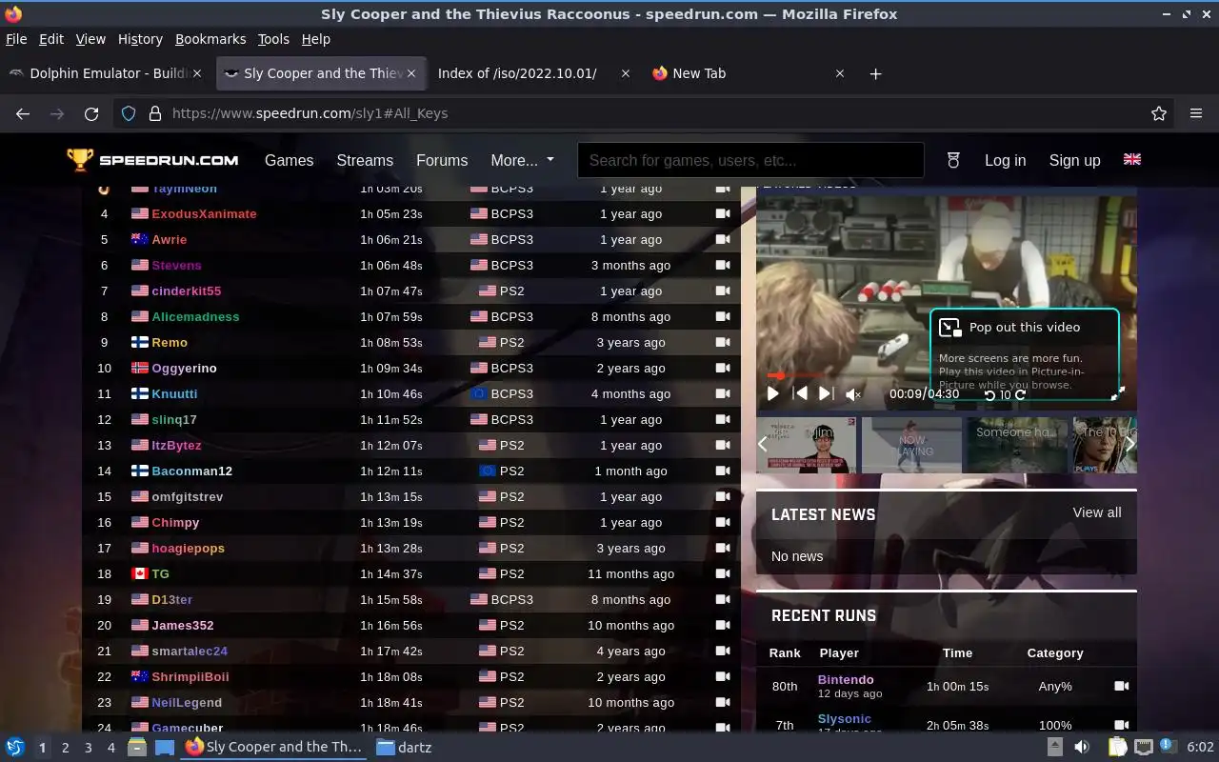Open the Tools menu
The image size is (1219, 762).
(x=273, y=39)
